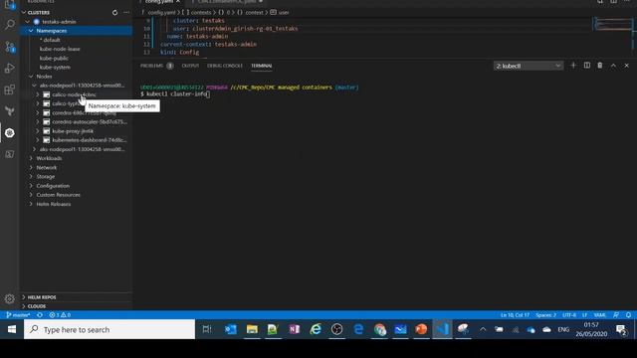Viewport: 637px width, 358px height.
Task: Refresh the Clusters tree
Action: coord(115,13)
